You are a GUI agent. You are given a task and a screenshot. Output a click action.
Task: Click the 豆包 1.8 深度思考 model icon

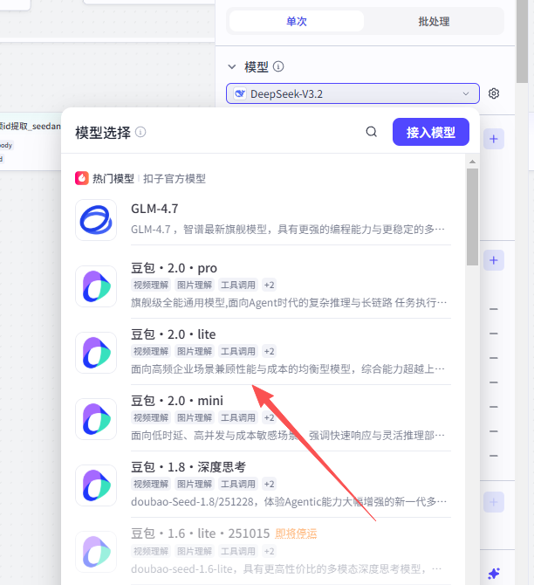(96, 485)
